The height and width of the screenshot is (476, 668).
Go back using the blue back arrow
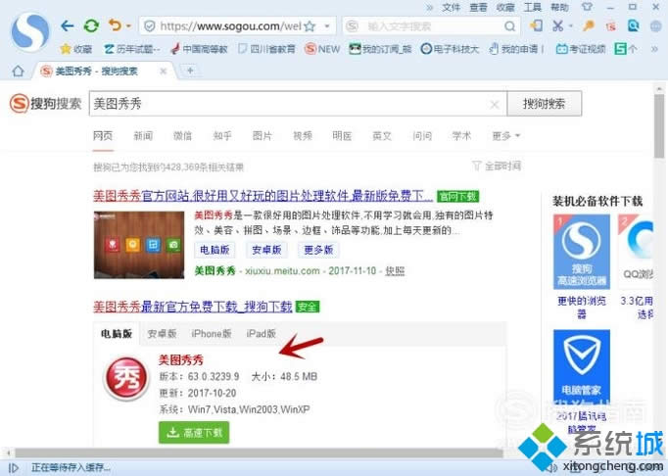[67, 26]
